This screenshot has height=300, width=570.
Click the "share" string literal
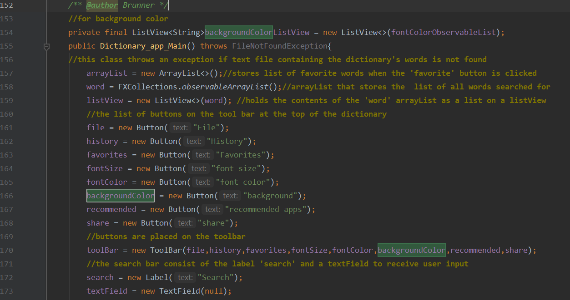pyautogui.click(x=214, y=223)
